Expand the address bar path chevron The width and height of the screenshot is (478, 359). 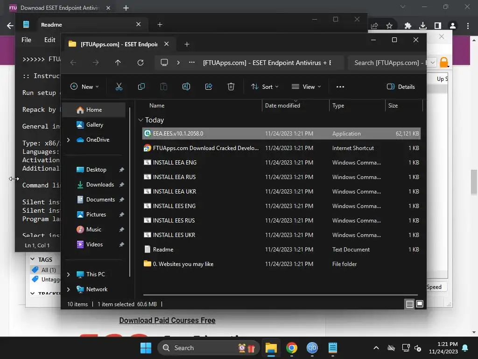[x=178, y=63]
